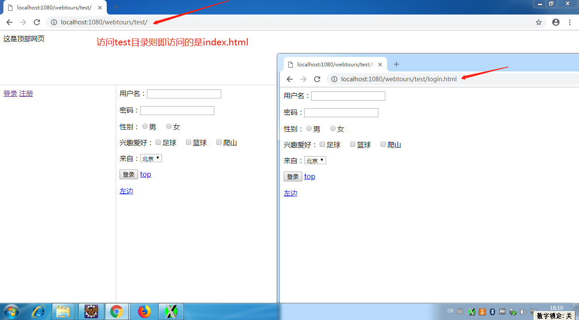
Task: Click 密码 field in login.html window
Action: pyautogui.click(x=341, y=113)
